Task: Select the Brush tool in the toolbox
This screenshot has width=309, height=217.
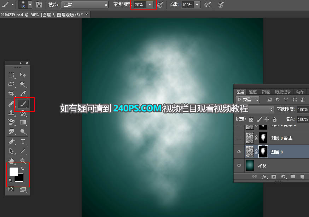Action: tap(23, 104)
